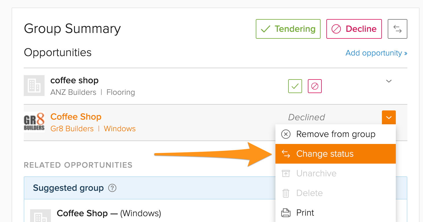
Task: Choose Remove from group menu entry
Action: pos(336,134)
